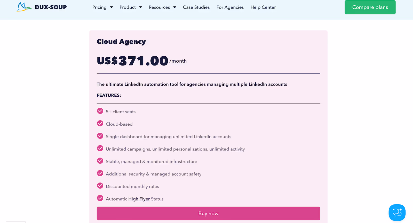Expand the Product dropdown arrow
413x223 pixels.
coord(140,7)
